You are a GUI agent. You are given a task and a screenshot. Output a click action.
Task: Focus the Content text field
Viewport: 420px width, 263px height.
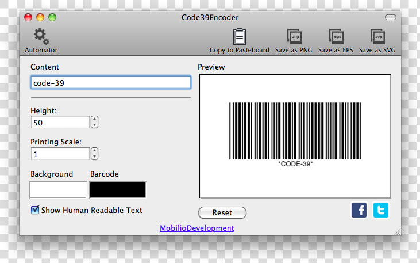(111, 83)
